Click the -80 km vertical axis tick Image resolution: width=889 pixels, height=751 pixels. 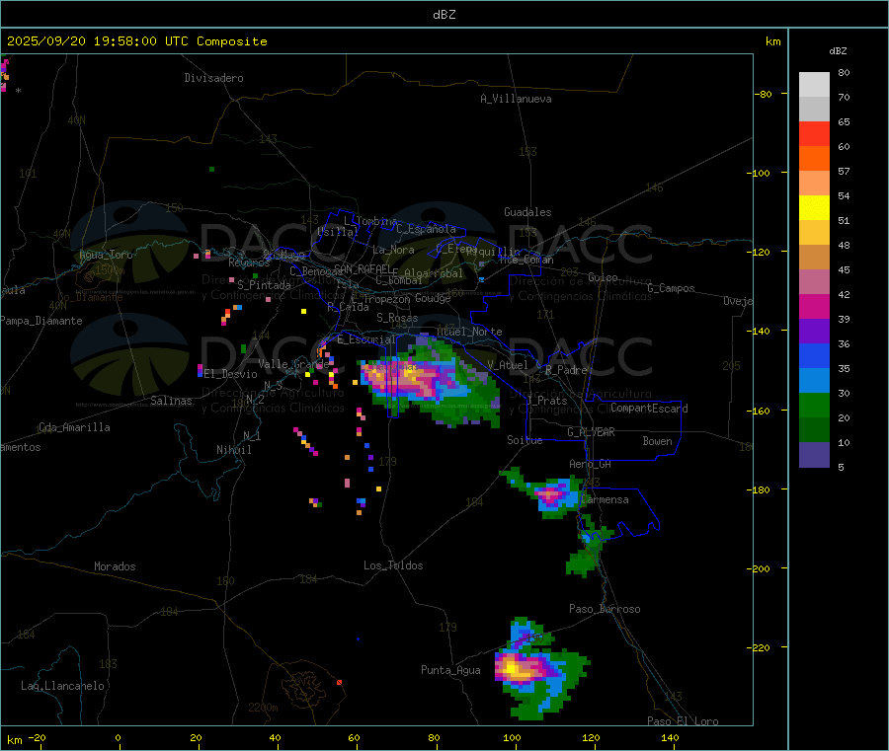point(766,94)
